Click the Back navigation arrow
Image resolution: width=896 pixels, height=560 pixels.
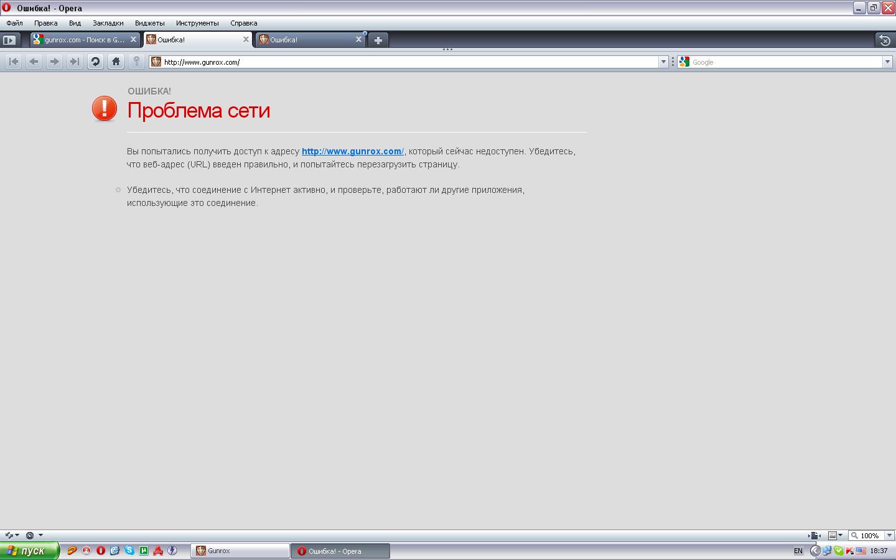34,62
